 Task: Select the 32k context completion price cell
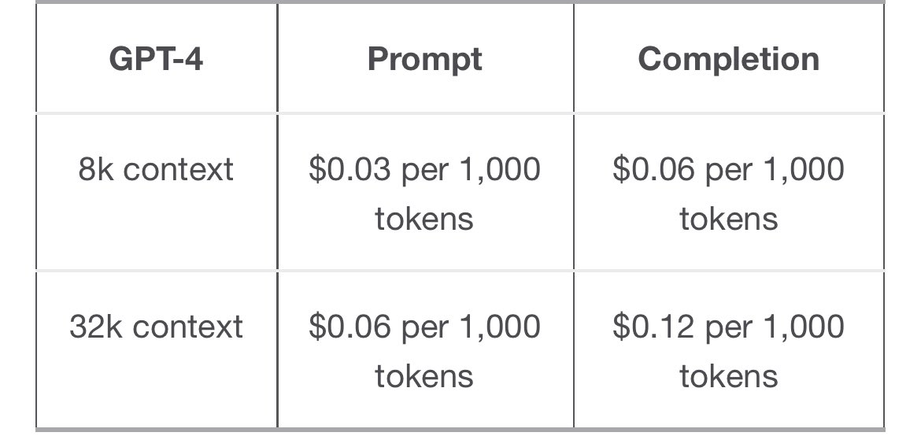[x=728, y=350]
